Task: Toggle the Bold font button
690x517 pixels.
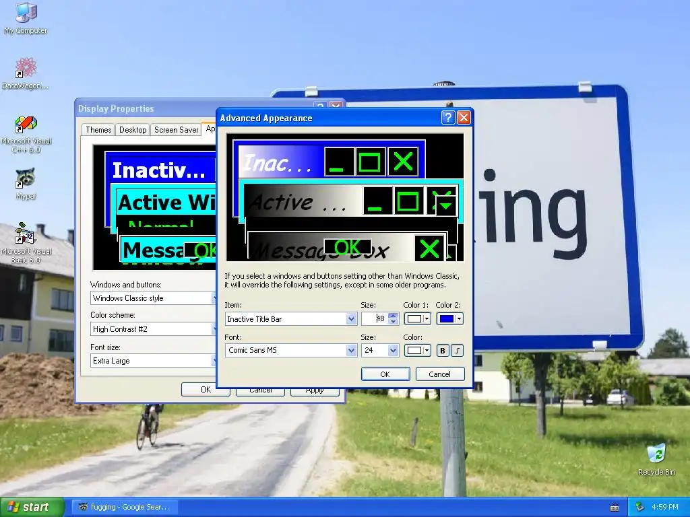Action: [x=442, y=350]
